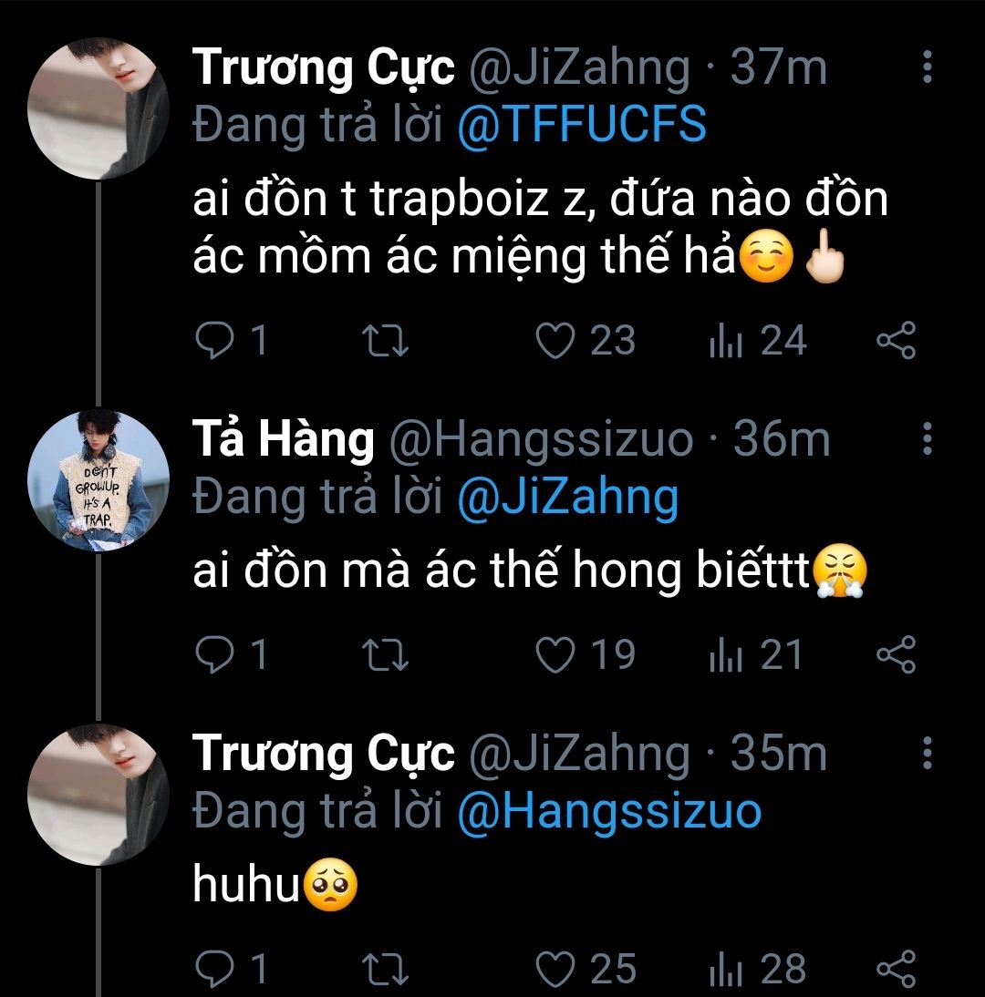Retweet the 'huhu' tweet
This screenshot has height=997, width=985.
385,969
